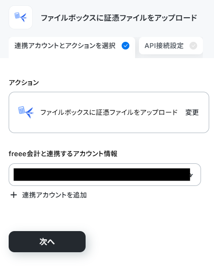Click the freee会計と連携するアカウント情報 label

pyautogui.click(x=63, y=154)
